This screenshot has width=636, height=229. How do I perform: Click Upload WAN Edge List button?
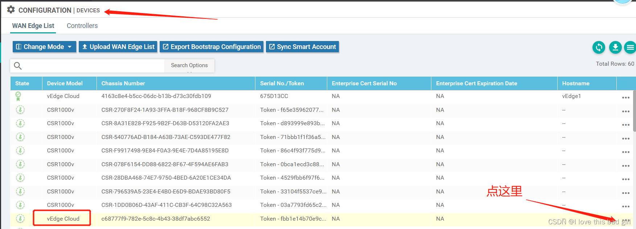(118, 47)
